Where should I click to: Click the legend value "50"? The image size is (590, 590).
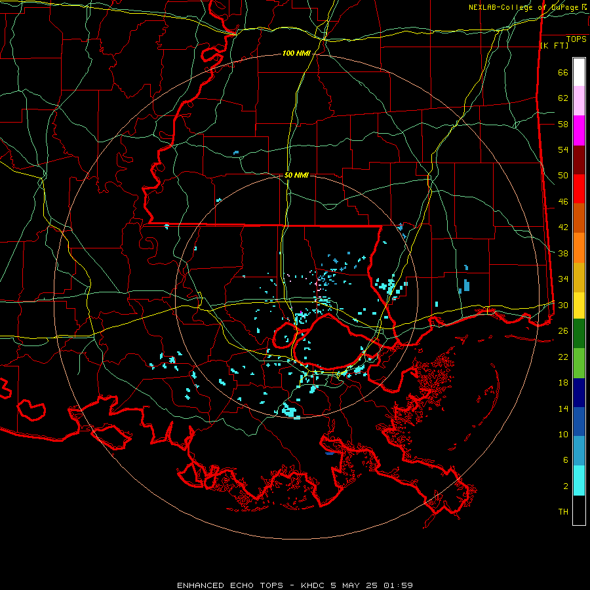pyautogui.click(x=563, y=176)
